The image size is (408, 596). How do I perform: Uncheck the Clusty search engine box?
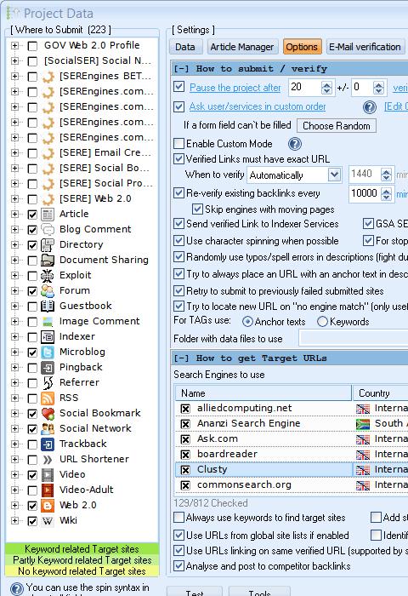(x=185, y=470)
